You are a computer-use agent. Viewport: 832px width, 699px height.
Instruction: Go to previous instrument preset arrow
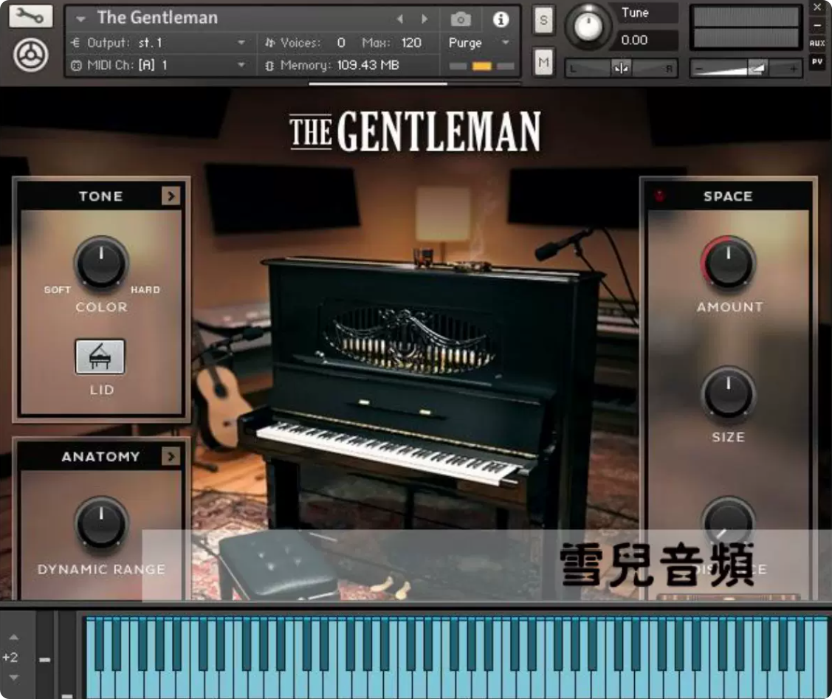400,19
